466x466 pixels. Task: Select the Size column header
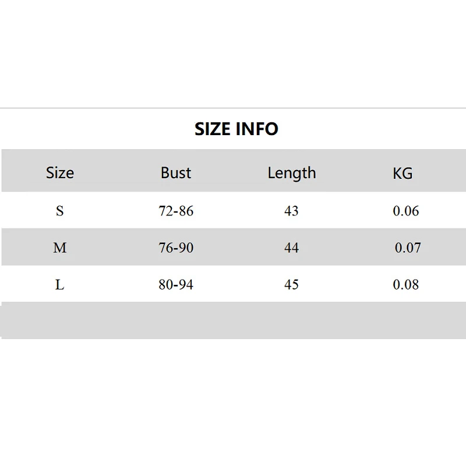pos(60,173)
